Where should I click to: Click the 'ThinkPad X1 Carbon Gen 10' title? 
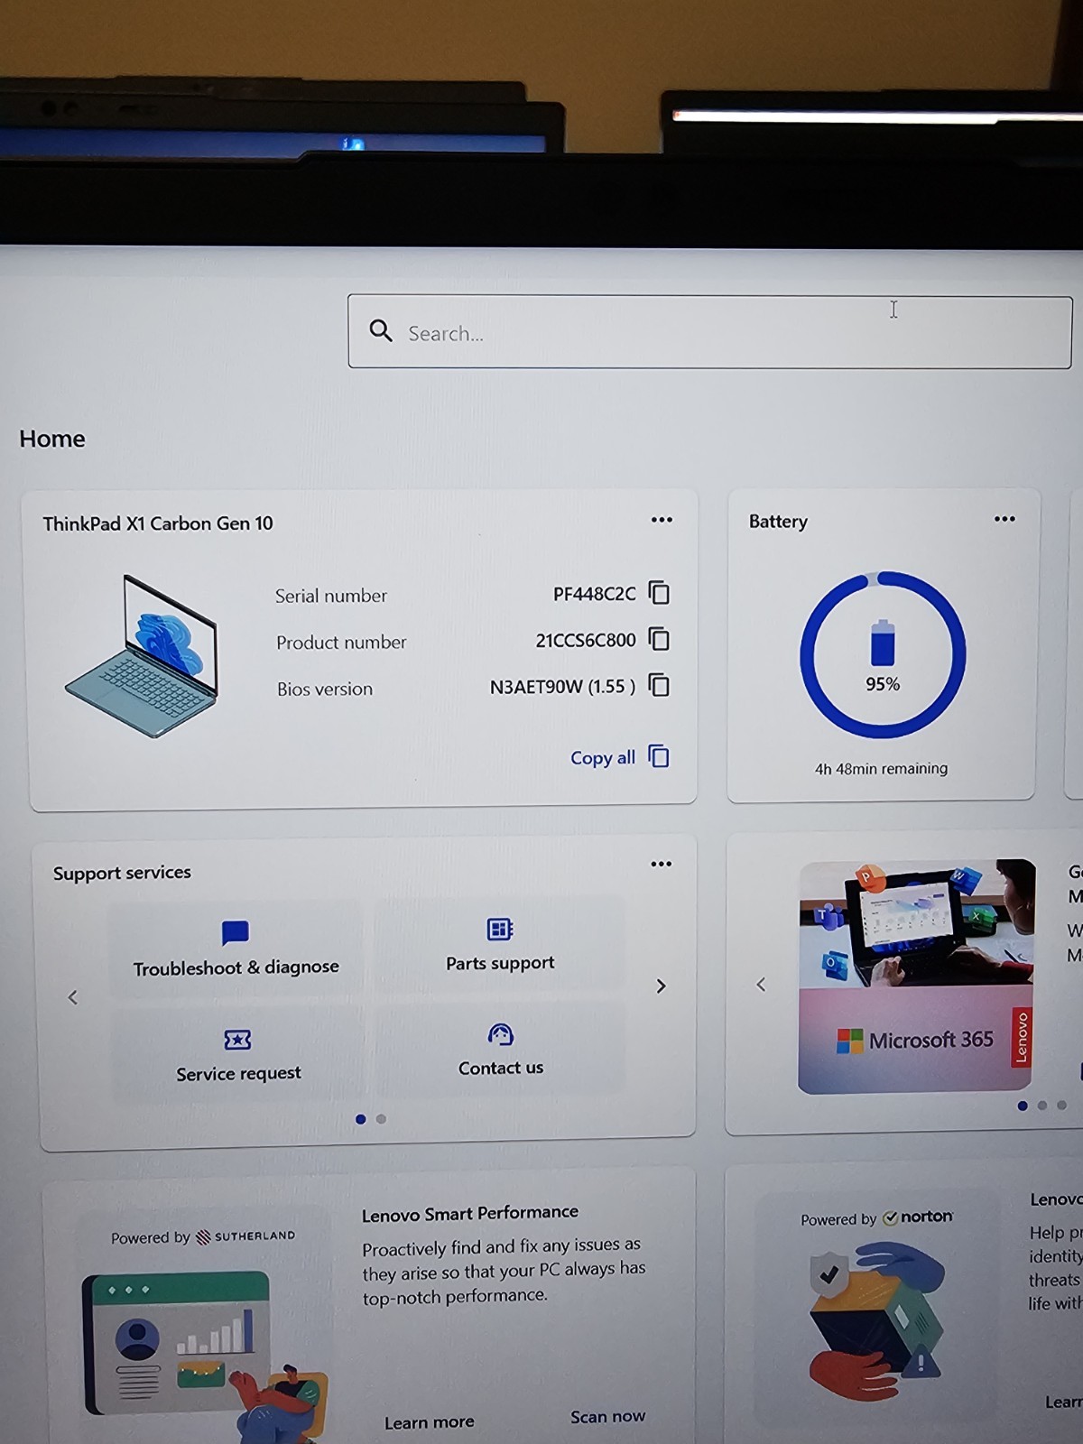(158, 523)
